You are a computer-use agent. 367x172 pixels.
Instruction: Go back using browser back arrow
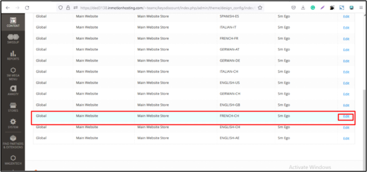point(7,7)
